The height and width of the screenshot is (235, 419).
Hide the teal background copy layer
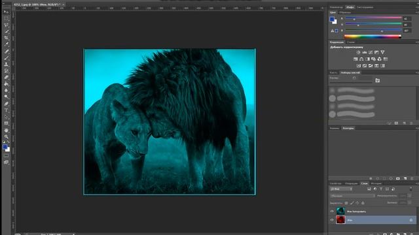coord(332,211)
